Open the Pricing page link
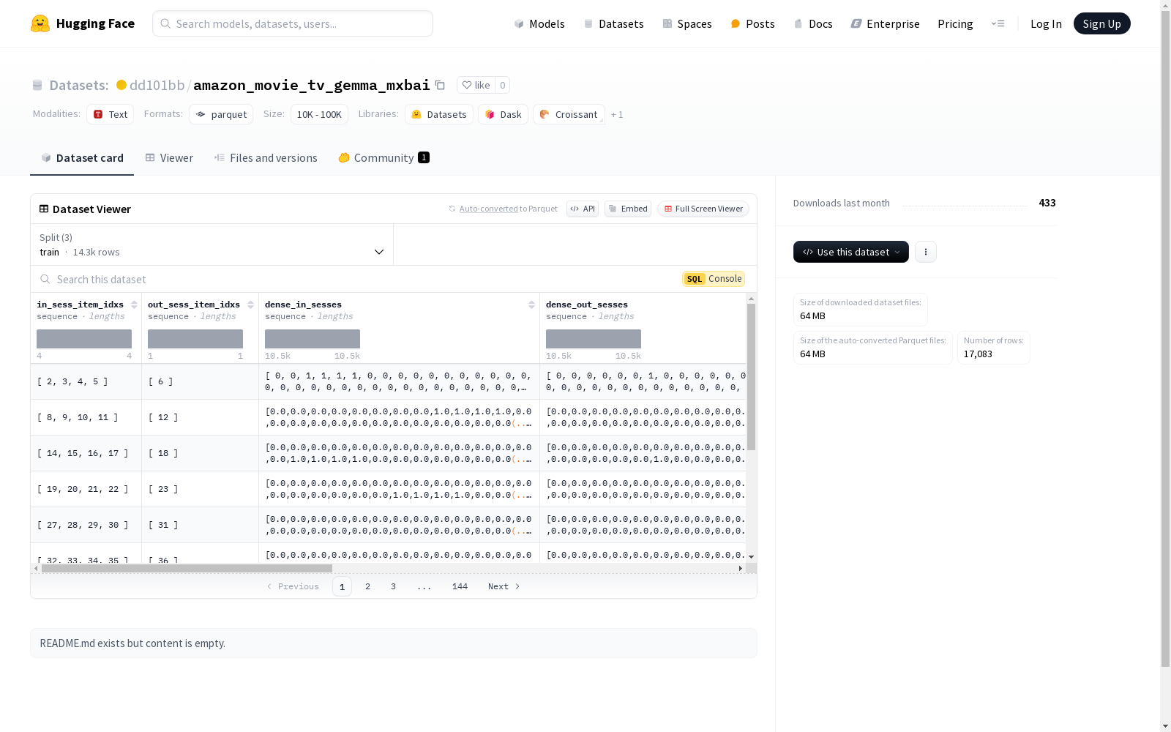 point(955,23)
